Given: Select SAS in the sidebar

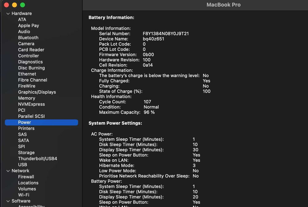Looking at the screenshot, I should pyautogui.click(x=22, y=135).
